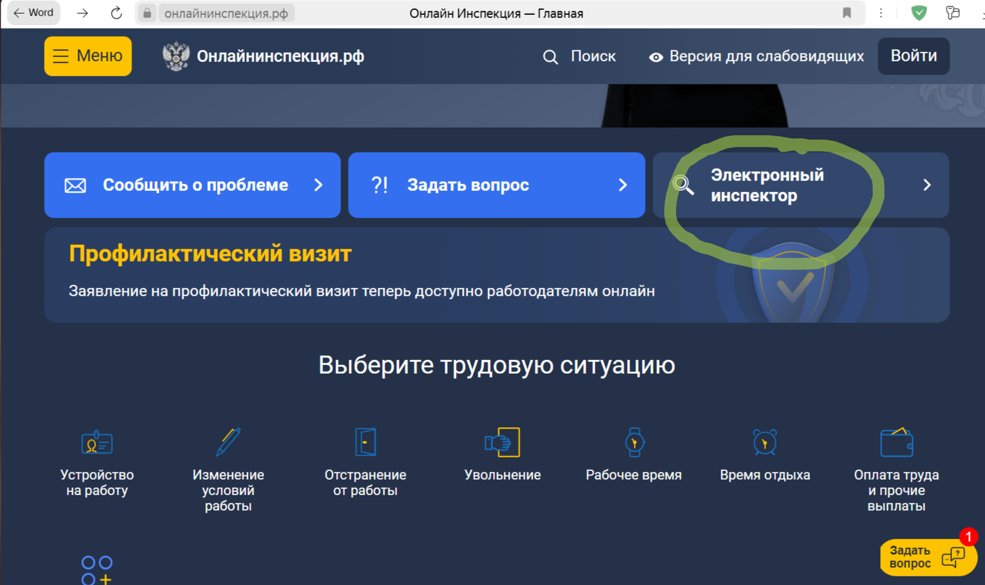This screenshot has height=585, width=985.
Task: Expand 'Сообщить о проблеме' via its chevron
Action: [318, 185]
